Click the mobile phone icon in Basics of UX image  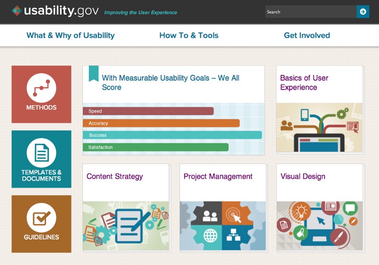(x=305, y=115)
